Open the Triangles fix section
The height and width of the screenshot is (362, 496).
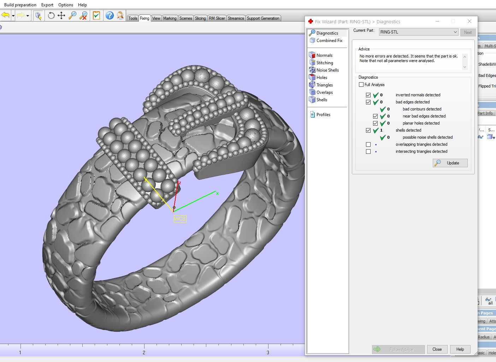[324, 85]
